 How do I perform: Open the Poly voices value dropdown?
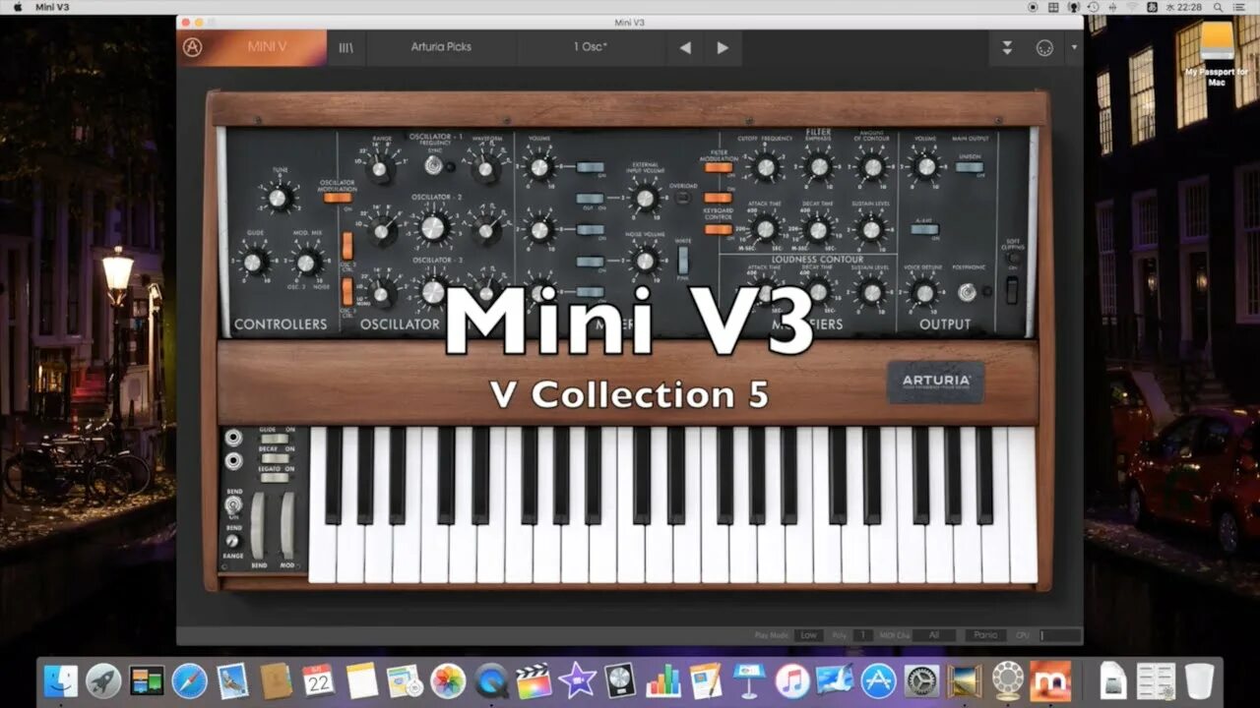[863, 635]
